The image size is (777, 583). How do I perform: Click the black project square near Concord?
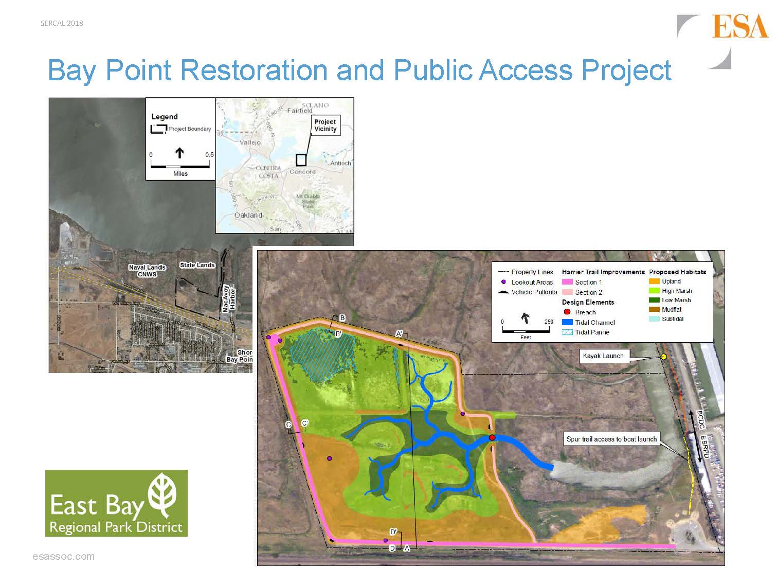[301, 160]
